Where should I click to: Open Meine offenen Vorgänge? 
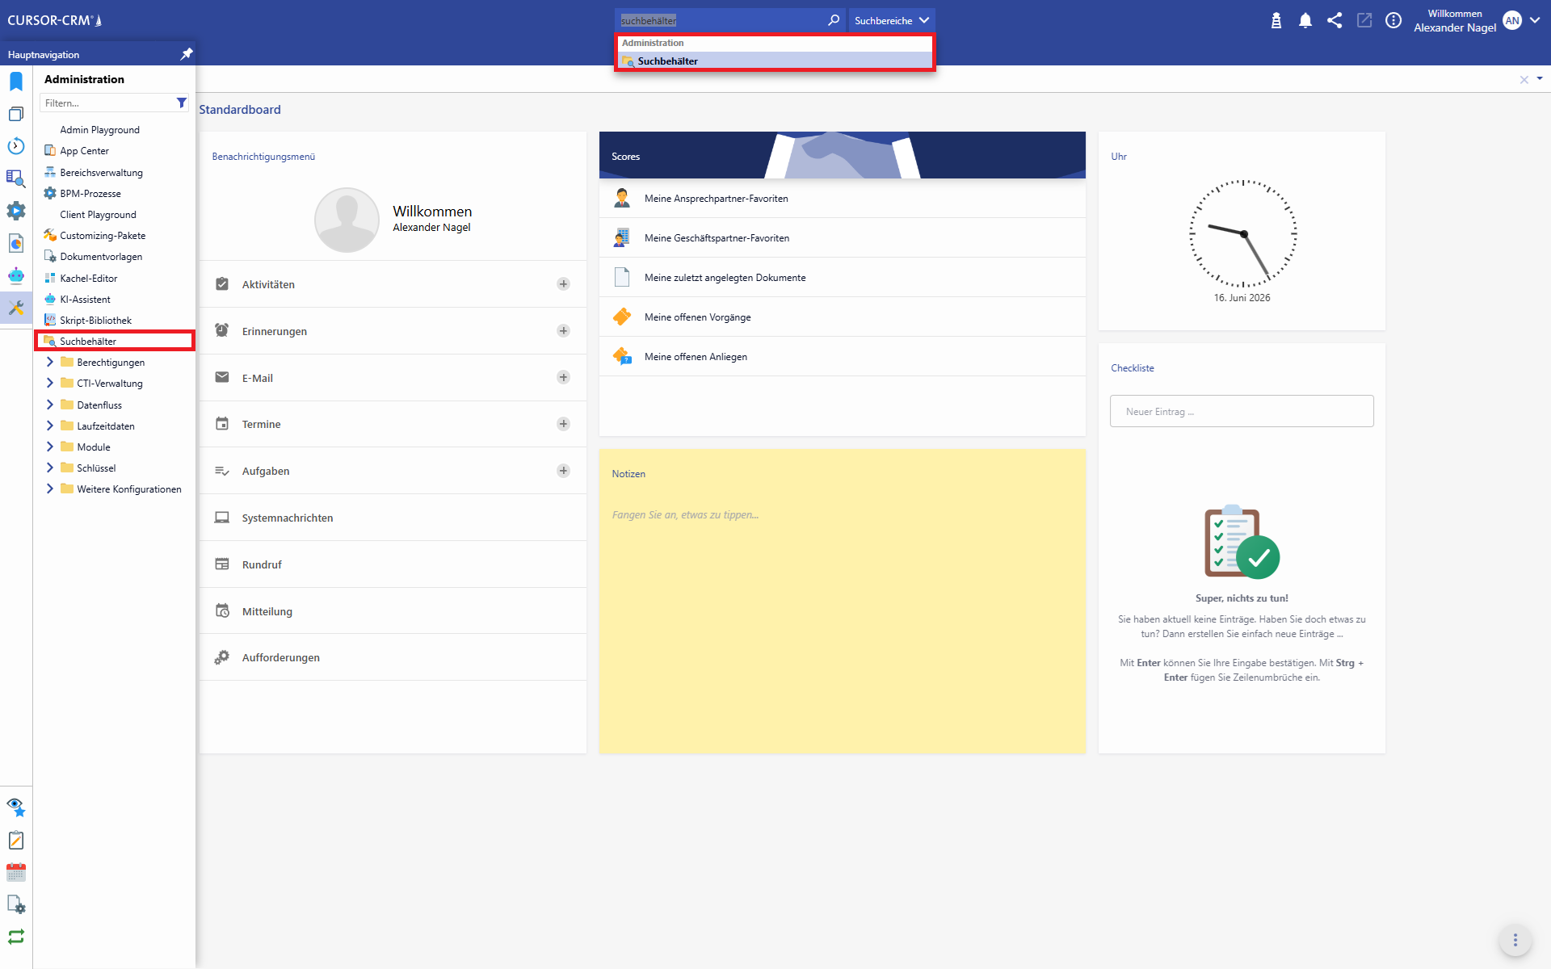843,317
